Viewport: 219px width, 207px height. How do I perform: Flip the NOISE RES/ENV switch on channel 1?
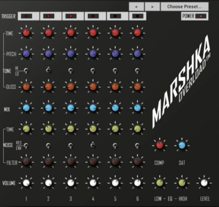(26, 146)
